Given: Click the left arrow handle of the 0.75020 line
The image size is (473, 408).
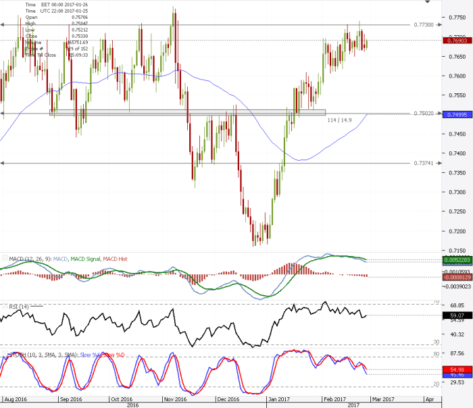Looking at the screenshot, I should coord(2,113).
